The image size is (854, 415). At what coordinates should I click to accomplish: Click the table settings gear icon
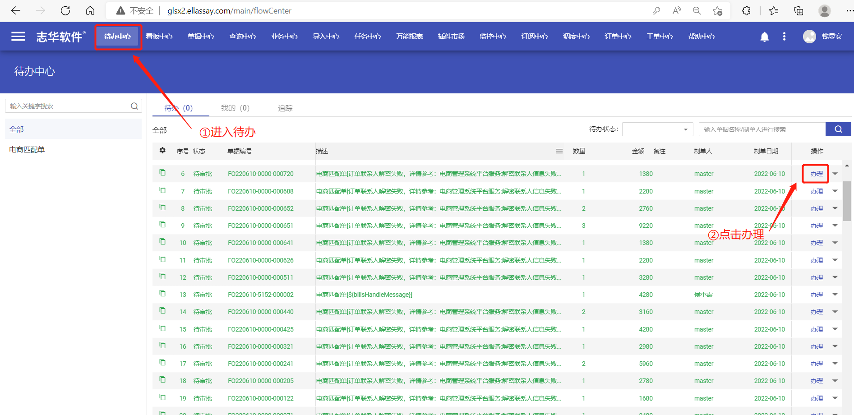click(x=162, y=151)
